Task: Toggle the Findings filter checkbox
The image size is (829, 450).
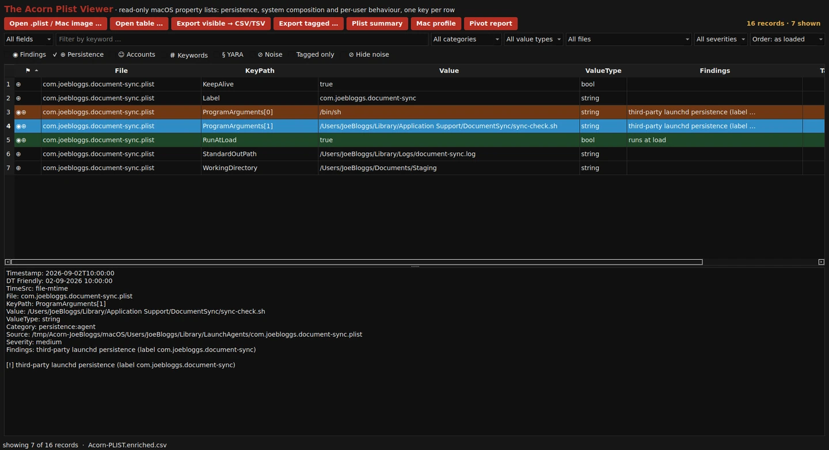Action: point(29,55)
